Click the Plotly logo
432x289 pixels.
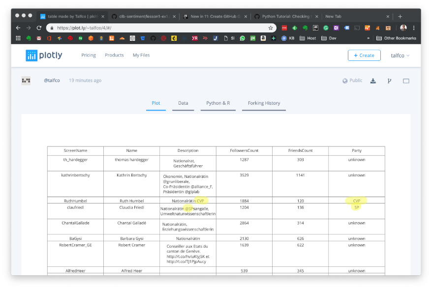[44, 56]
